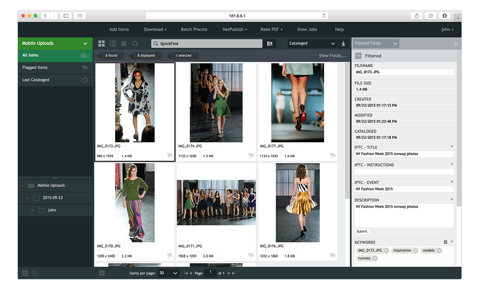
Task: Click the minus icon in bottom-left bar
Action: (x=34, y=273)
